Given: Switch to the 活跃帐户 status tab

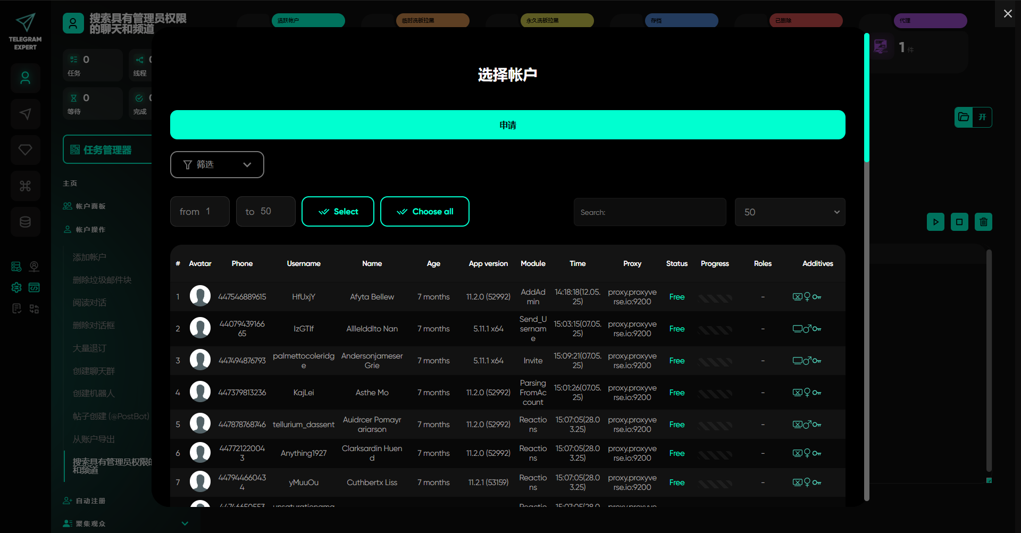Looking at the screenshot, I should 308,21.
